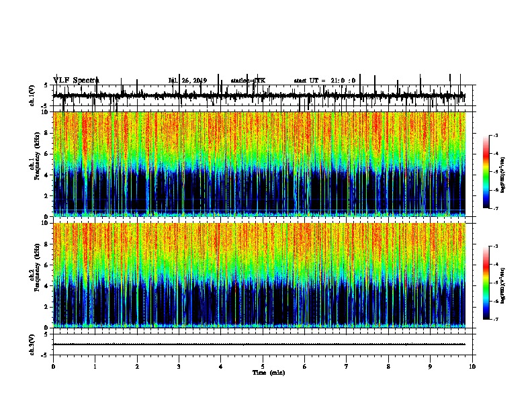Screen dimensions: 532x411
Task: Click the "6" kHz tick on ch.1 frequency axis
Action: [x=47, y=154]
